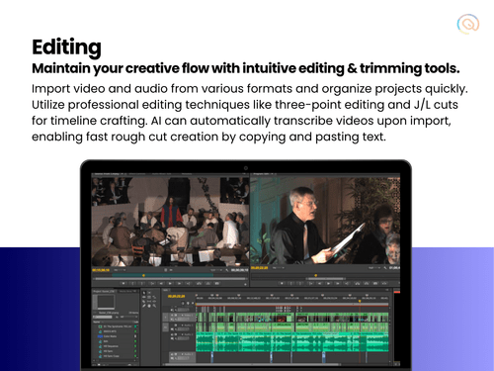Click Insert button in Source monitor
This screenshot has width=494, height=371.
199,283
